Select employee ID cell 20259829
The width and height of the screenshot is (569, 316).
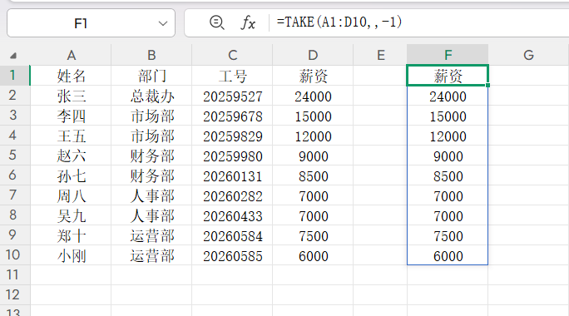click(x=232, y=136)
